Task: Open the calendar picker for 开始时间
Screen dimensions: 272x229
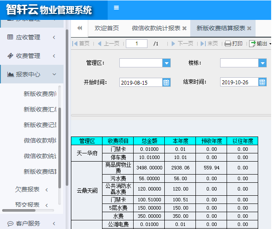Action: (x=166, y=83)
